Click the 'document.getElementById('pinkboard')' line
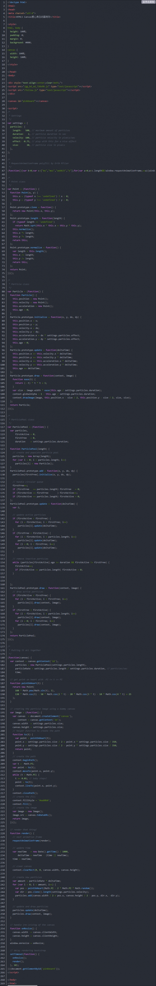The image size is (156, 986). point(33,969)
